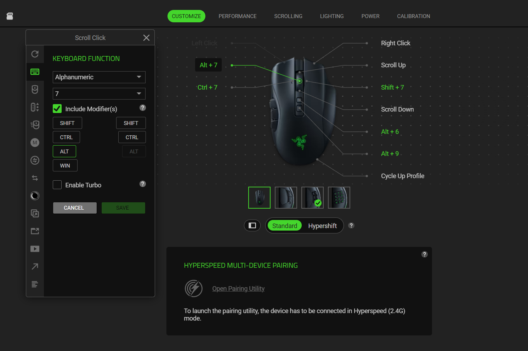Click the CANCEL button
The image size is (528, 351).
pos(75,208)
